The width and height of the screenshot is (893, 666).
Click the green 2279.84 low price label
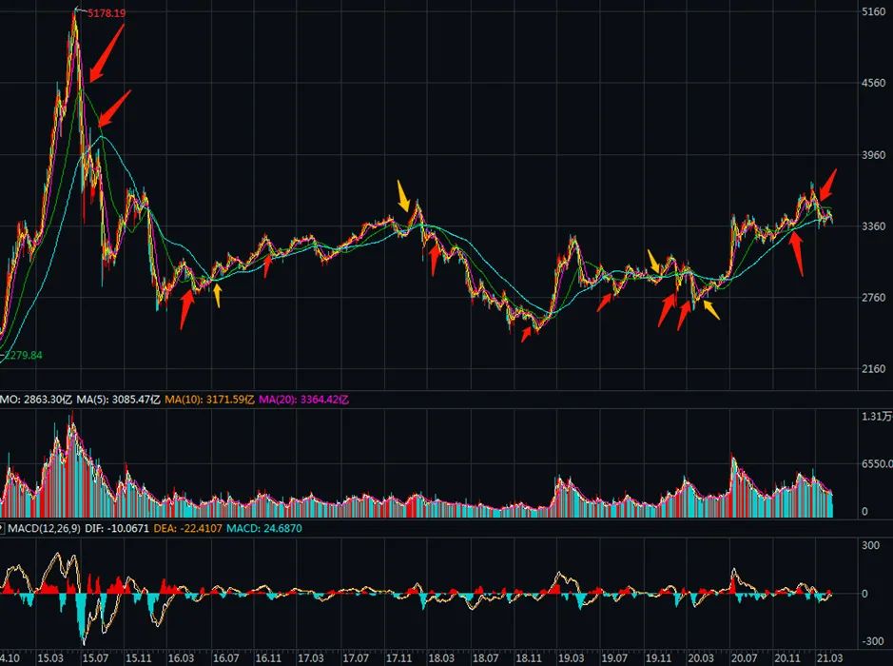click(23, 355)
